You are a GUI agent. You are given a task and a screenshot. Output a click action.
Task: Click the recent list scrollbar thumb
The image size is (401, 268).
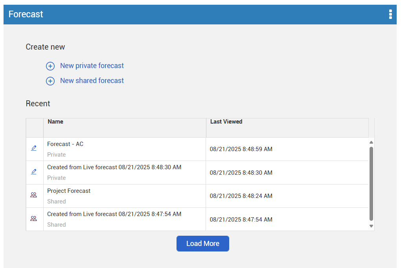click(x=371, y=183)
